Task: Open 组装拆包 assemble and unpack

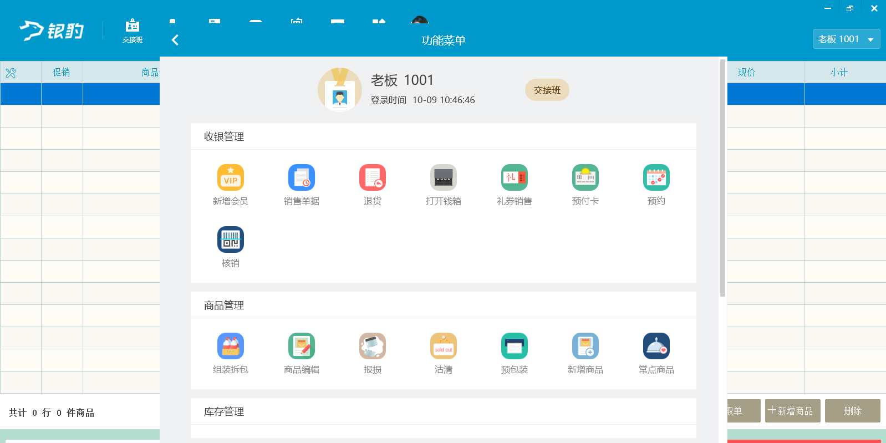Action: click(x=231, y=346)
